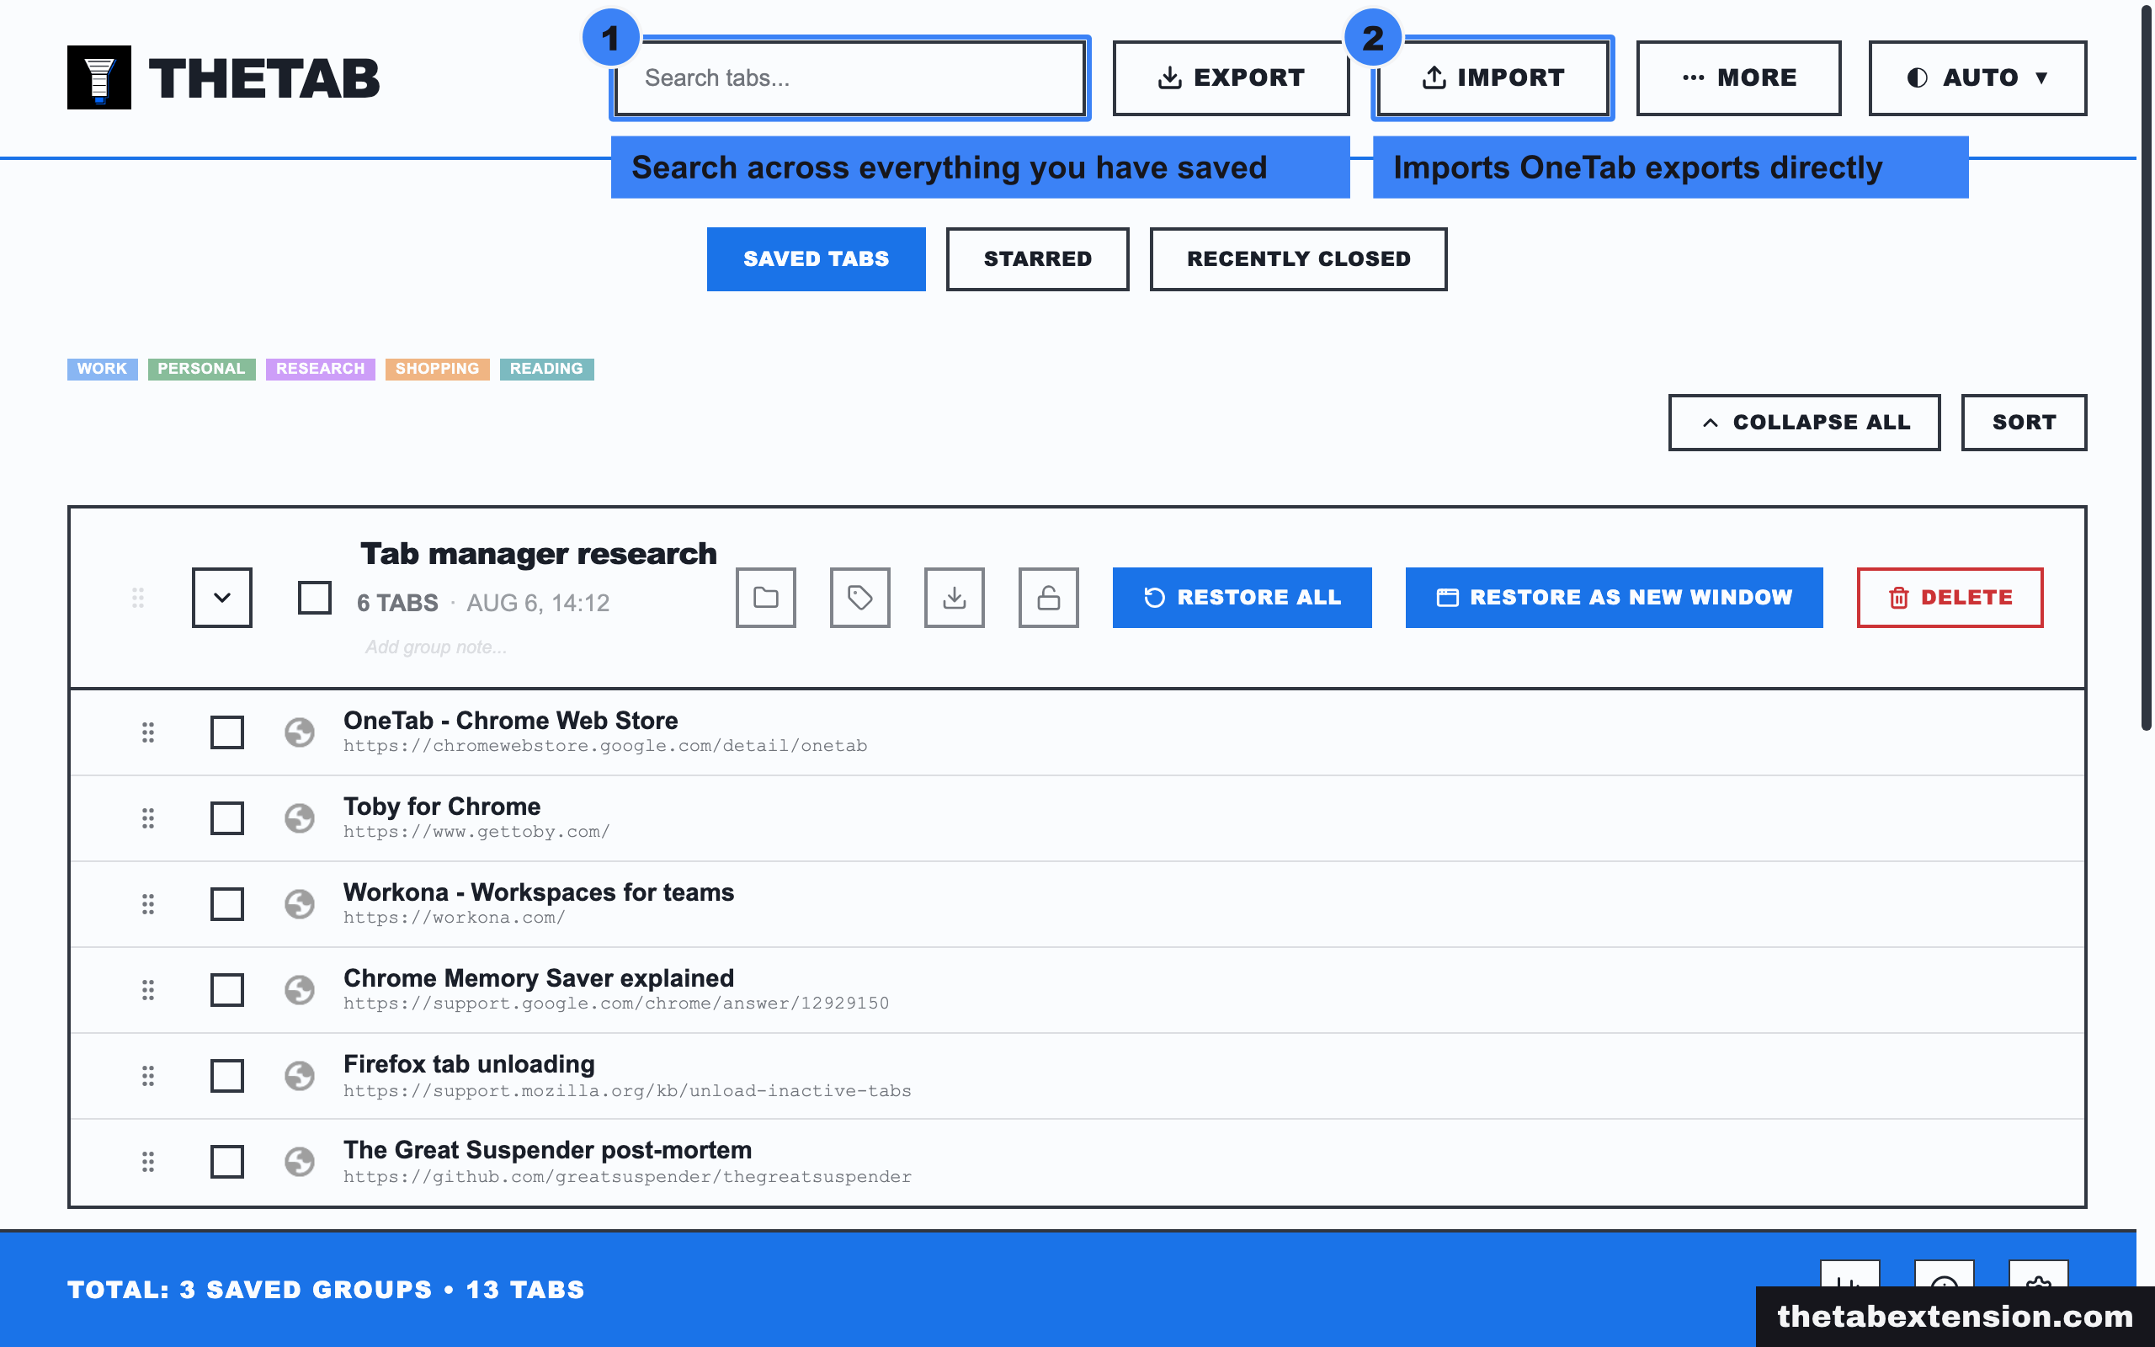Open the move-to-folder icon for Tab manager research

pyautogui.click(x=766, y=597)
